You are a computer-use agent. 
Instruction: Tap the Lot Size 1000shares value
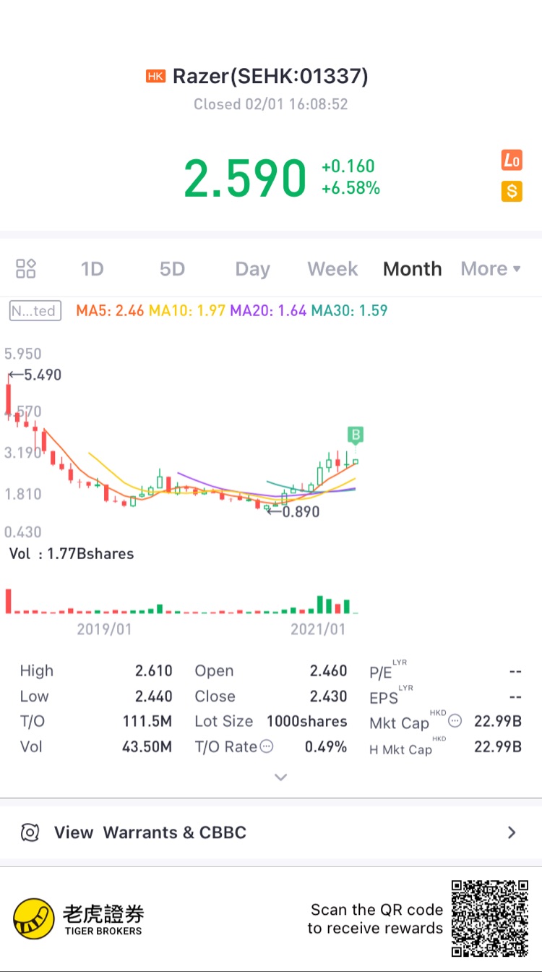(307, 721)
